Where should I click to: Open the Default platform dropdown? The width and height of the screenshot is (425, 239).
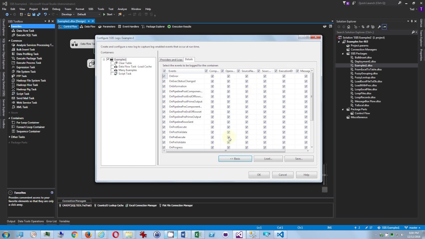pos(89,15)
